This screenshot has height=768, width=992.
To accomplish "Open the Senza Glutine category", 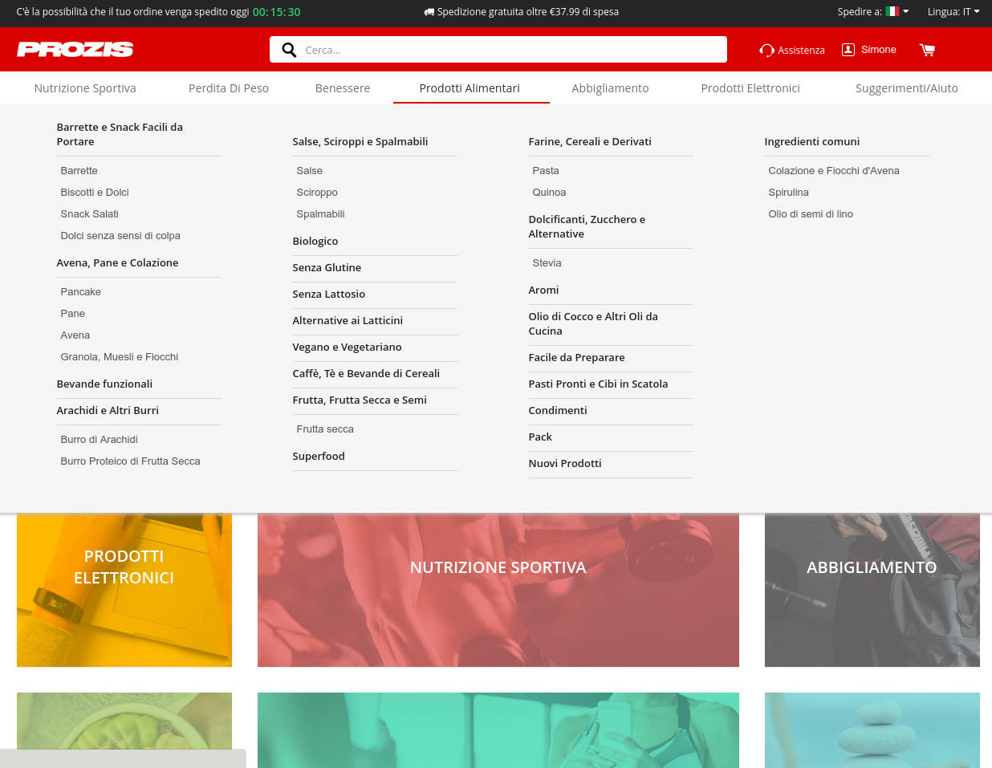I will pos(327,267).
